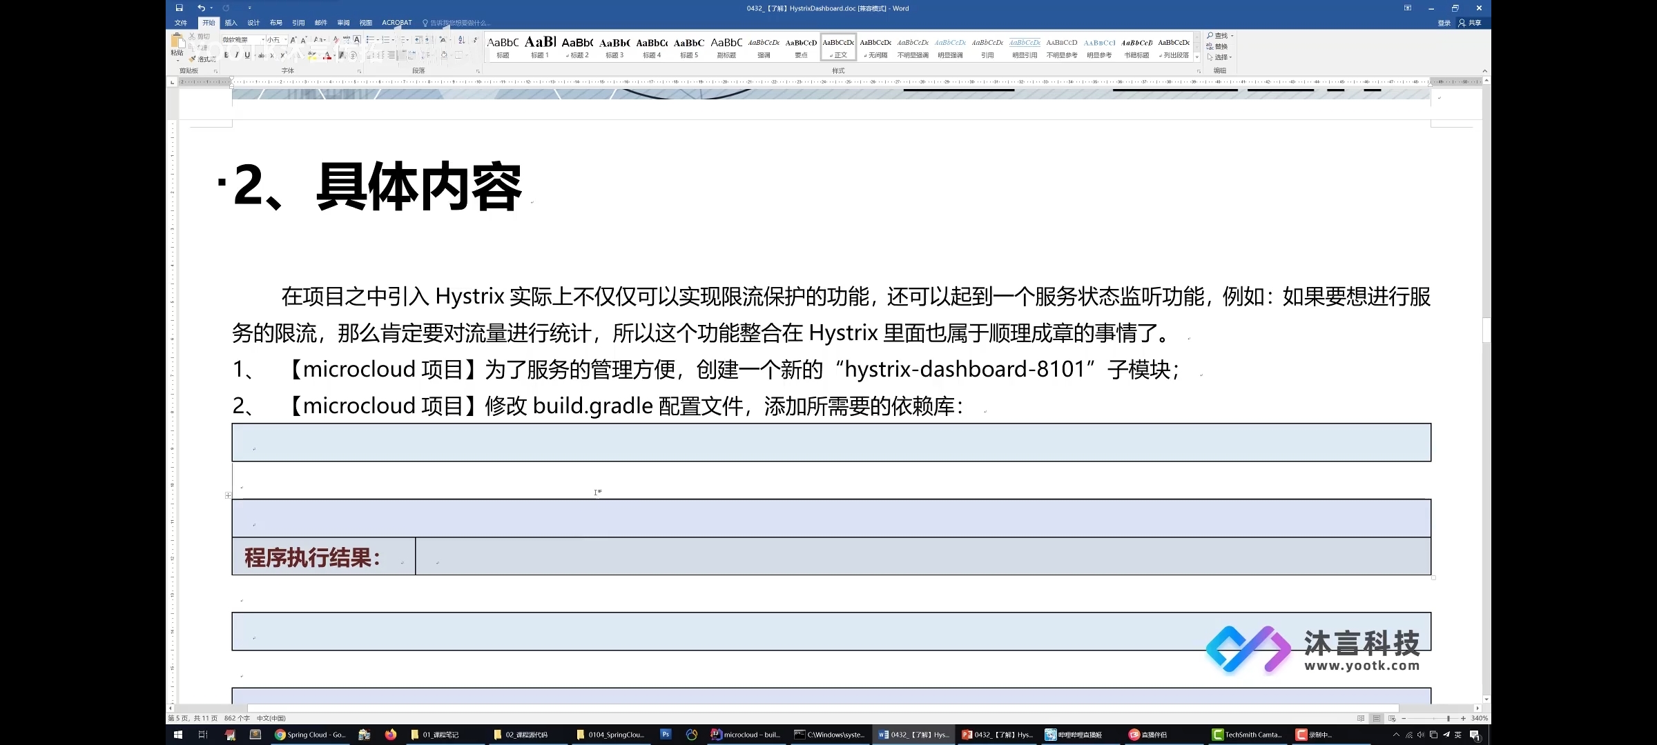This screenshot has width=1657, height=745.
Task: Apply the 标题 2 style
Action: [577, 47]
